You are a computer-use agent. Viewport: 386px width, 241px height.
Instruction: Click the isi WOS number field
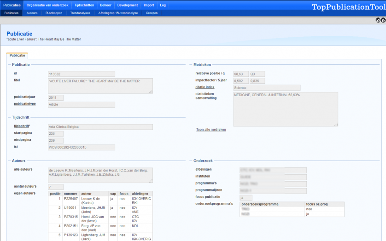coord(82,148)
